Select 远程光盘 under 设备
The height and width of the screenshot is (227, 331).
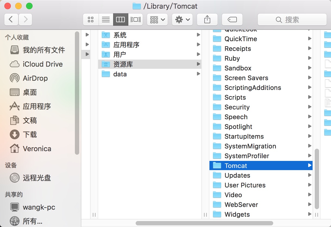[x=30, y=178]
